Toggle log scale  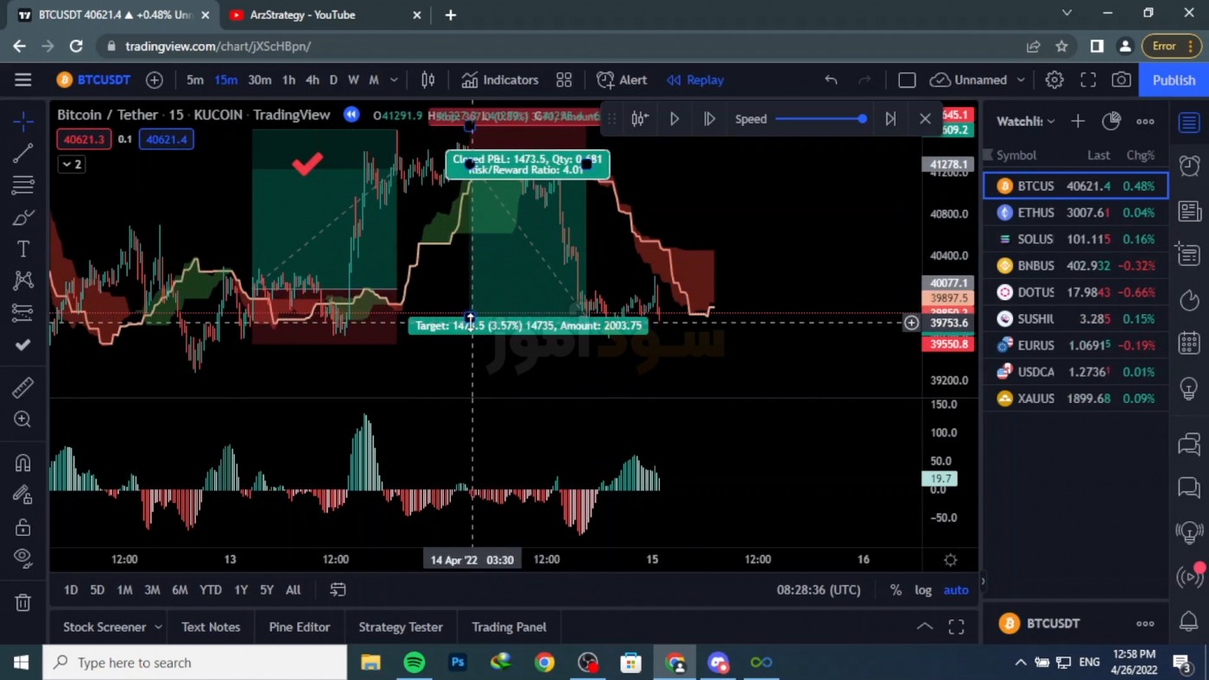pyautogui.click(x=923, y=590)
